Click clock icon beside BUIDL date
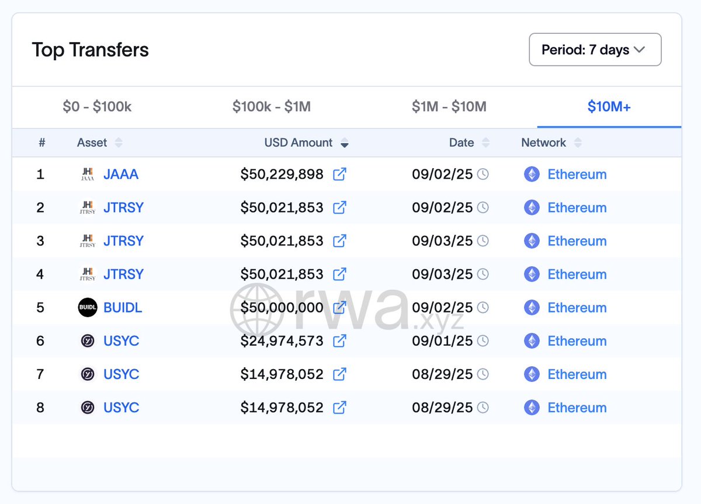This screenshot has height=504, width=701. 483,307
